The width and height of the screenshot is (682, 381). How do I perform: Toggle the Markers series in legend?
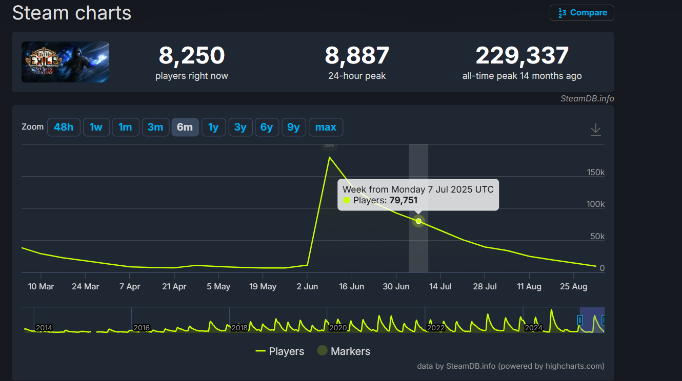point(344,351)
